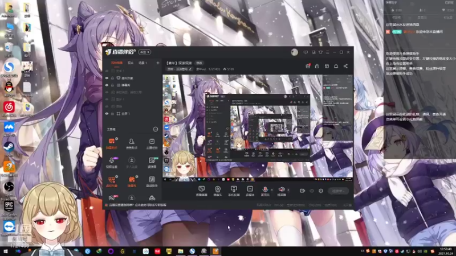
Task: Select the 虚拟形象 layer name
Action: pyautogui.click(x=127, y=78)
